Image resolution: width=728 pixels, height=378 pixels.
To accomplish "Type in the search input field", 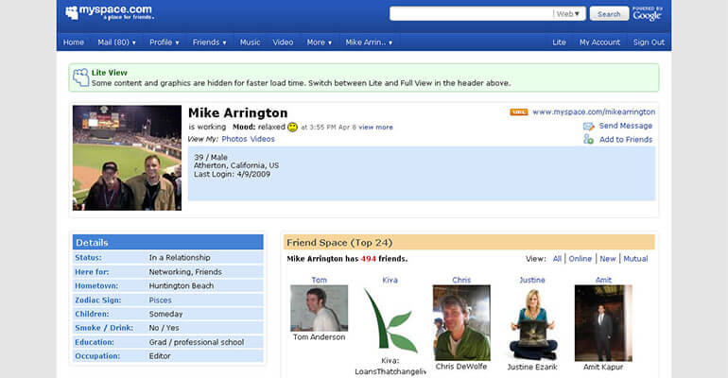I will click(x=471, y=13).
